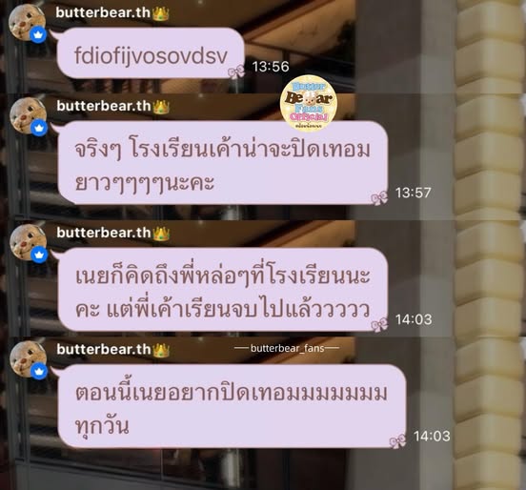The height and width of the screenshot is (490, 526).
Task: Click the blue crown badge on fourth avatar
Action: (39, 372)
